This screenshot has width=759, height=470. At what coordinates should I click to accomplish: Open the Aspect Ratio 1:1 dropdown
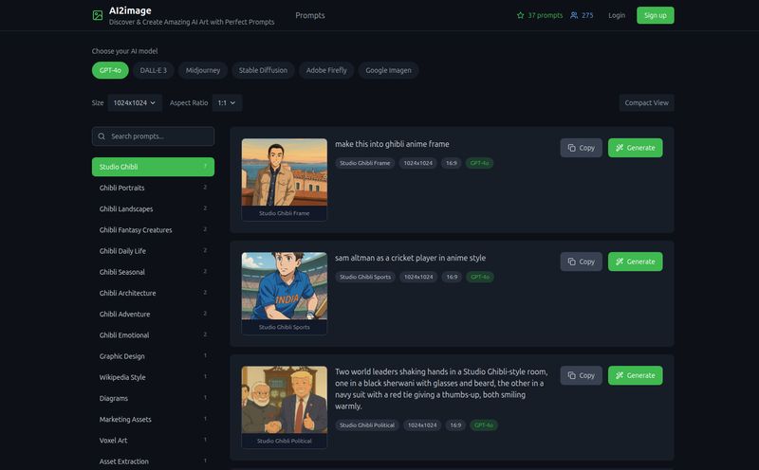tap(227, 103)
